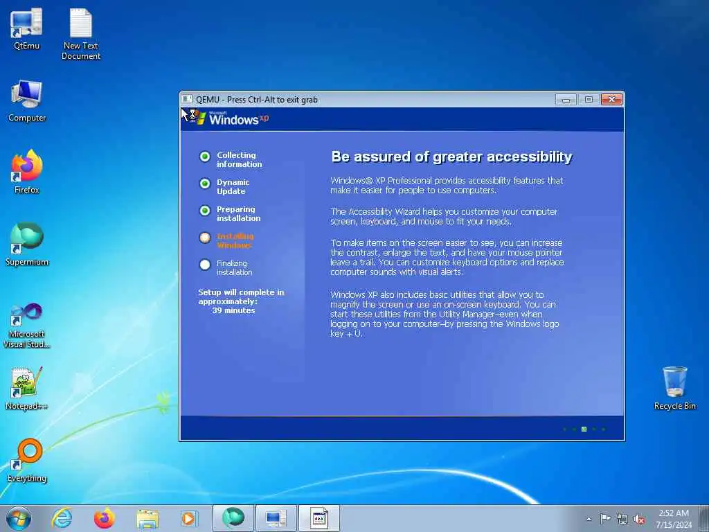This screenshot has height=532, width=709.
Task: Open Action Center flag in tray
Action: click(x=605, y=518)
